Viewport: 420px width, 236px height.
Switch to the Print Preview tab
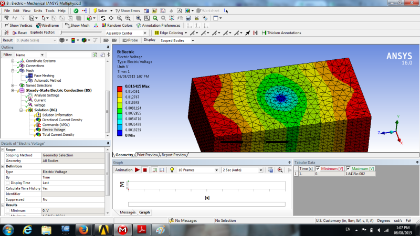pyautogui.click(x=147, y=155)
